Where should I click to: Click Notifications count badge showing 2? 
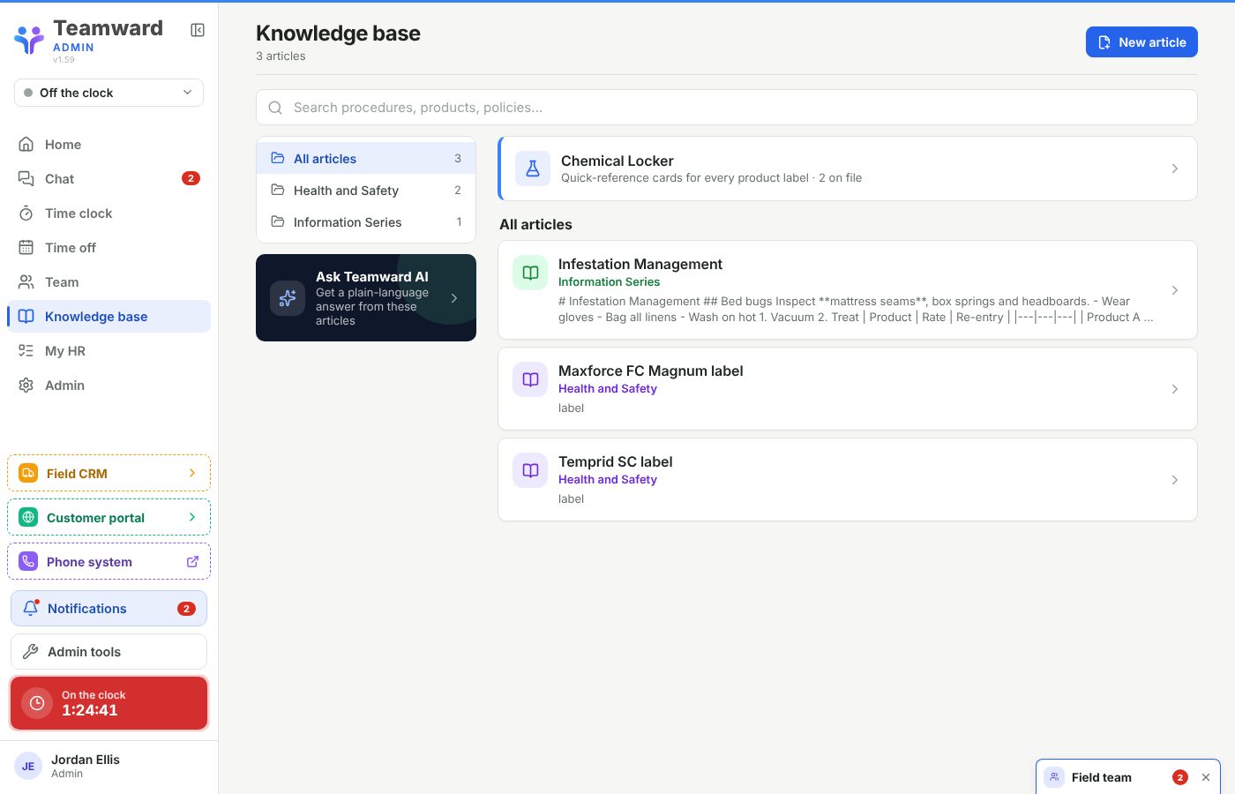coord(186,608)
